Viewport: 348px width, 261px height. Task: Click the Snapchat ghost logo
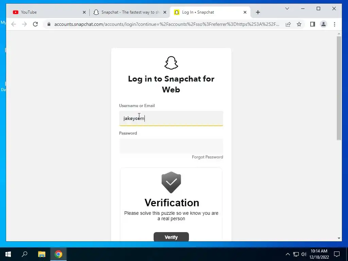point(171,63)
